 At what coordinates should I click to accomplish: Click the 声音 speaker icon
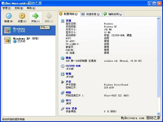click(x=63, y=82)
